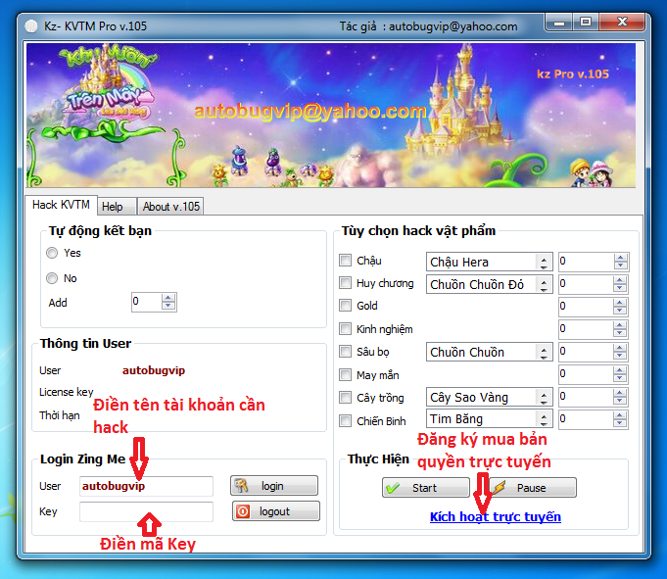The image size is (667, 579).
Task: Click the Sâu bọ quantity stepper arrows
Action: point(620,352)
